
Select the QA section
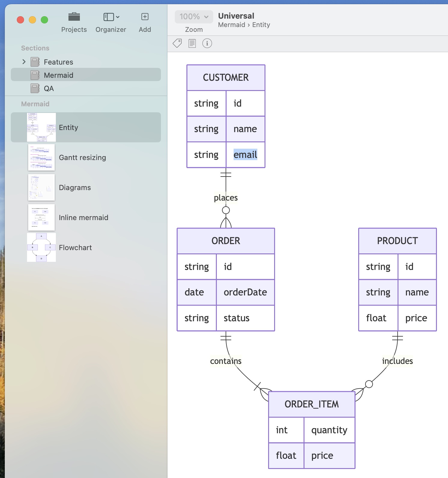[x=49, y=89]
